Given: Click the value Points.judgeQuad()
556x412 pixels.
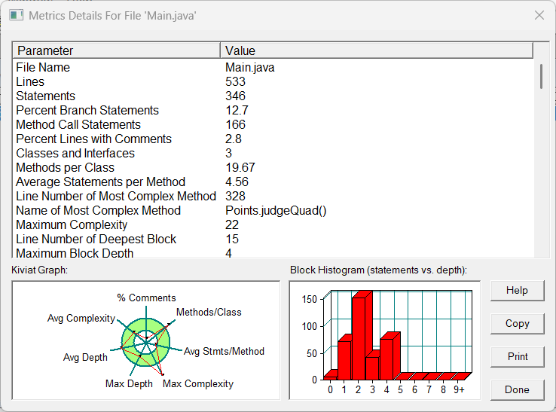Looking at the screenshot, I should coord(276,210).
